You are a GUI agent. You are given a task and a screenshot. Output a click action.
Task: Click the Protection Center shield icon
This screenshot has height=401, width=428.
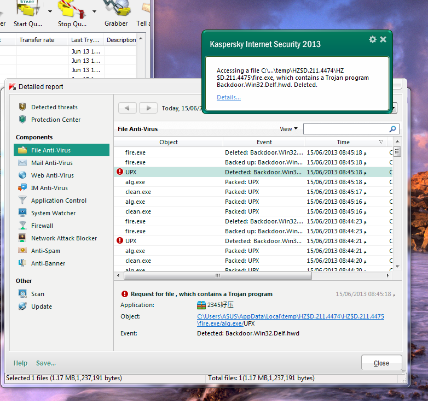22,119
